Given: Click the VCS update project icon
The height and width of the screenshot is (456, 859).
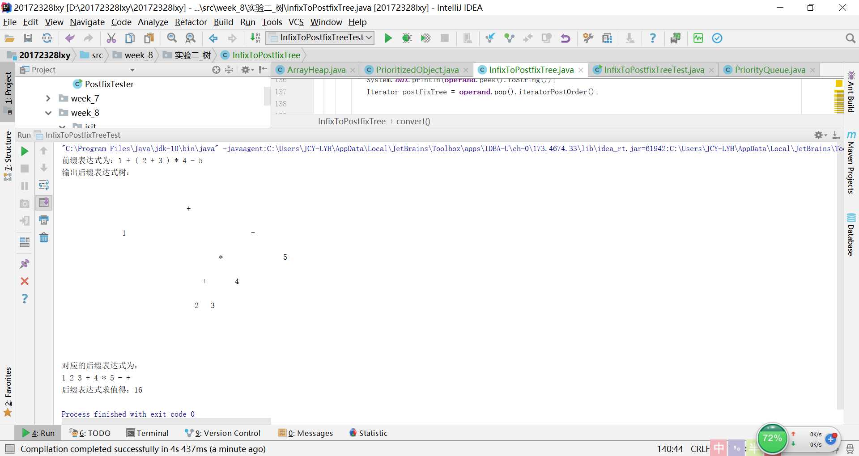Looking at the screenshot, I should click(490, 38).
